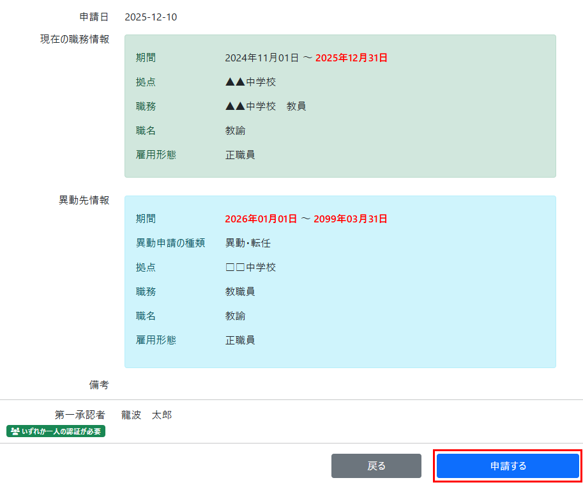Click the start date 2024年11月01日
The width and height of the screenshot is (583, 494).
(262, 58)
